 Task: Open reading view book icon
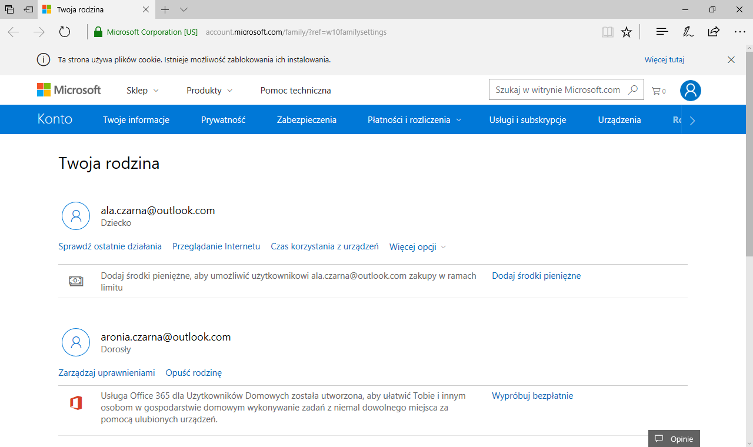point(607,32)
